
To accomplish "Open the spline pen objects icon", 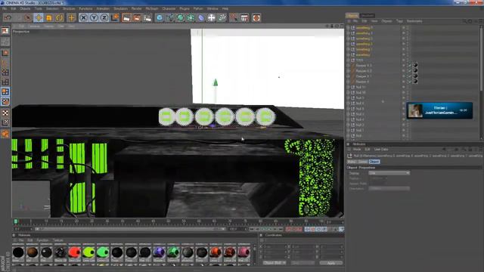I will 170,18.
